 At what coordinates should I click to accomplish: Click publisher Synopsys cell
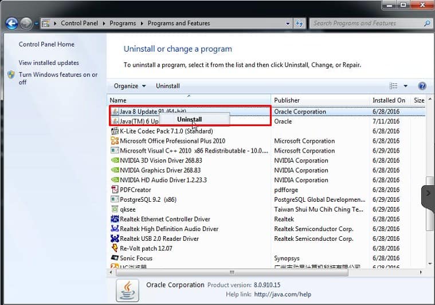287,259
